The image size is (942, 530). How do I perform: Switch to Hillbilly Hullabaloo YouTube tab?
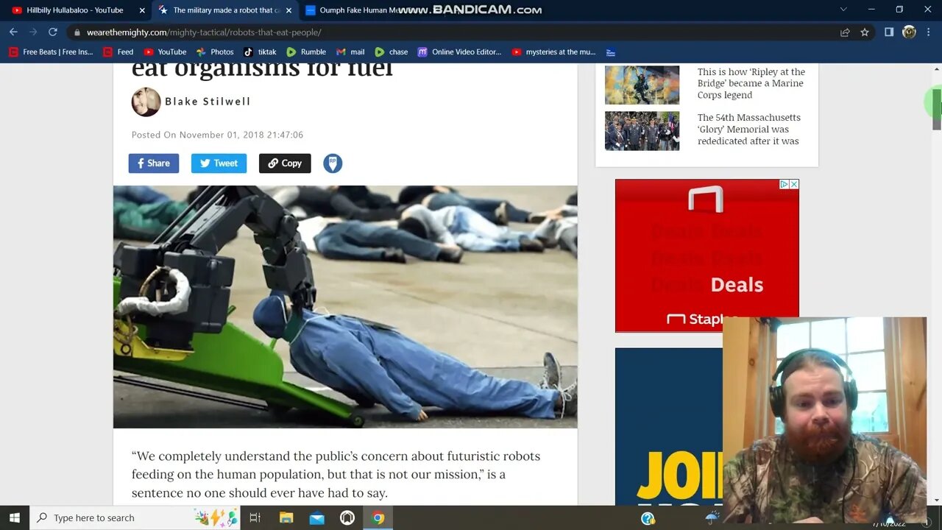click(x=74, y=10)
